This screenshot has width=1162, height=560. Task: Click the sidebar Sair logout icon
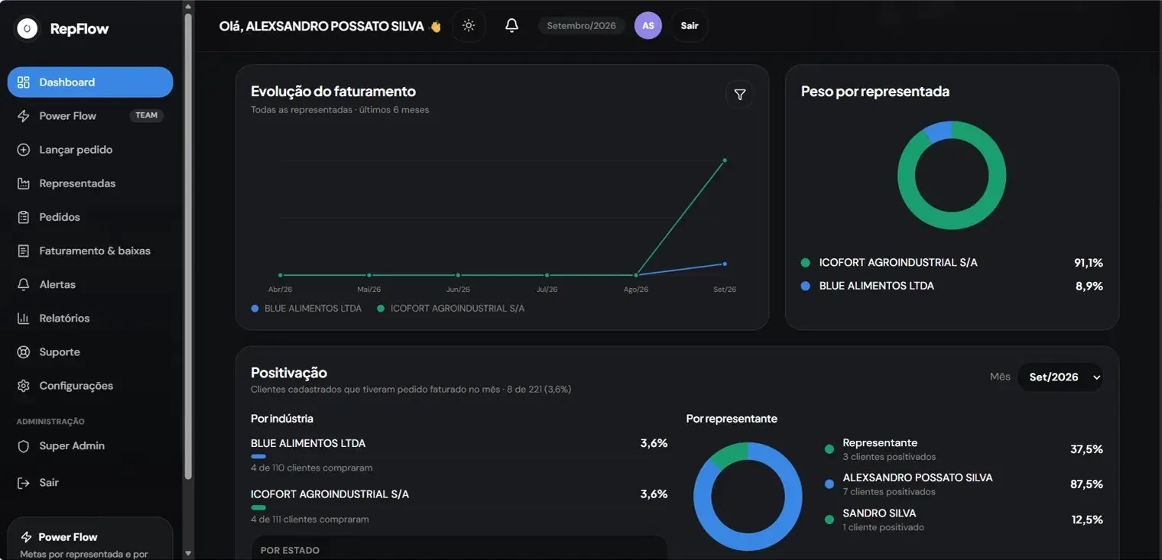pyautogui.click(x=24, y=483)
